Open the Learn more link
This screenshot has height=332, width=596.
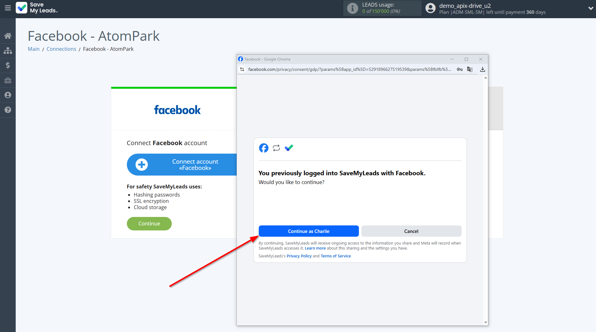(x=315, y=248)
